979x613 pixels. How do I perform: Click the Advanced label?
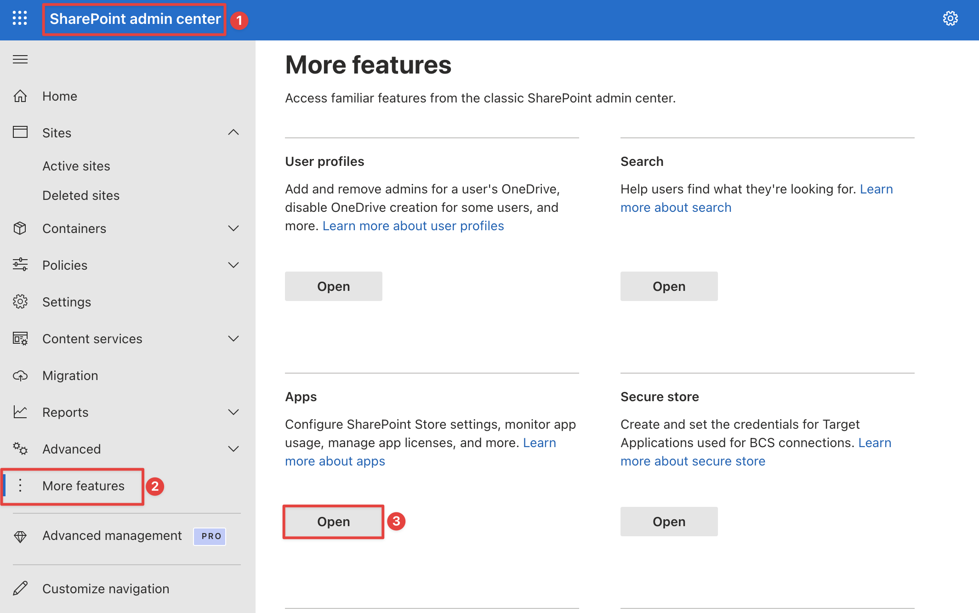(72, 449)
